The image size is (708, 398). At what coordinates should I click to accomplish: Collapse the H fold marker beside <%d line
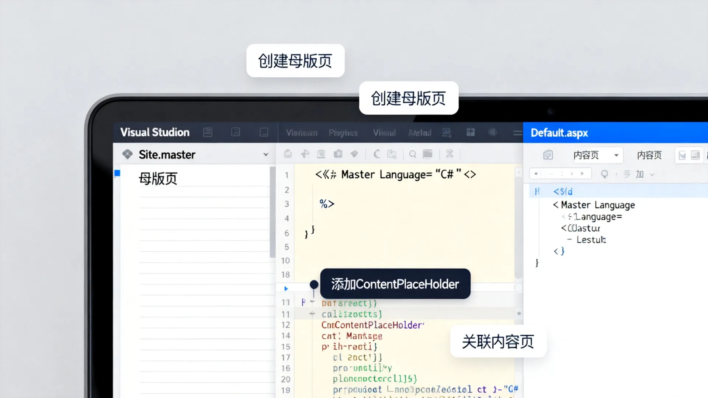[x=537, y=191]
